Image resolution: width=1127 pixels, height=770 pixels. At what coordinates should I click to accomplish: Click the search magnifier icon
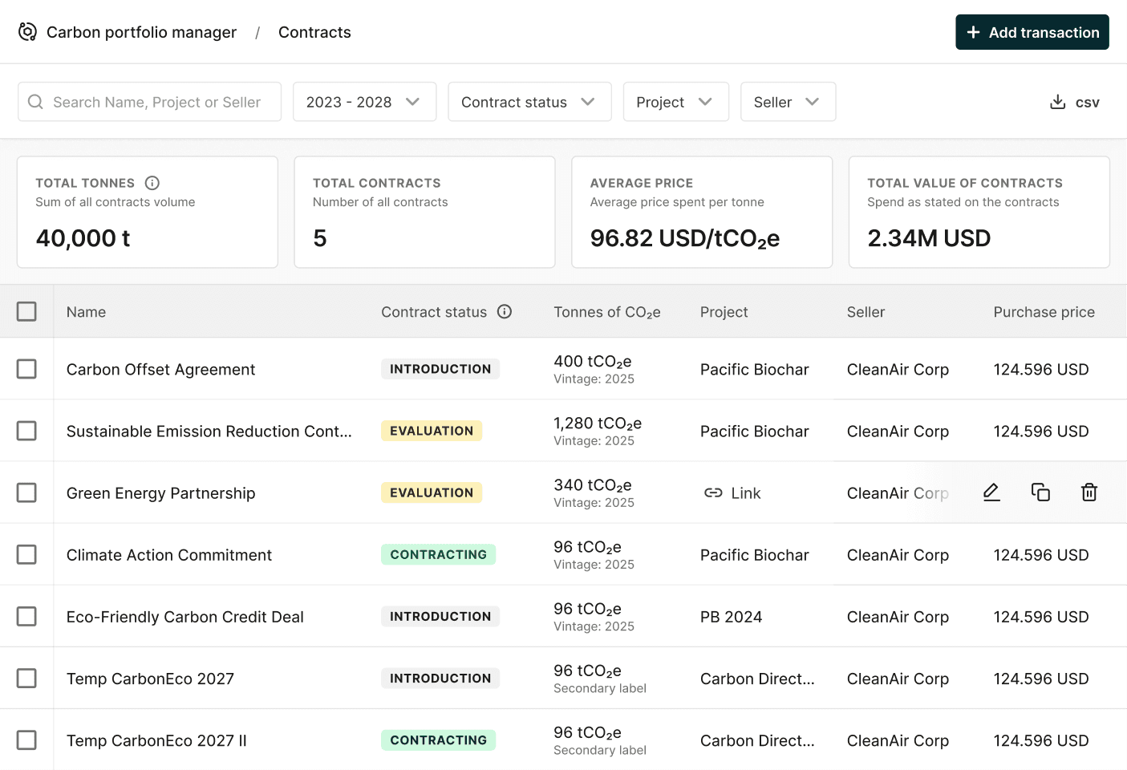point(35,102)
